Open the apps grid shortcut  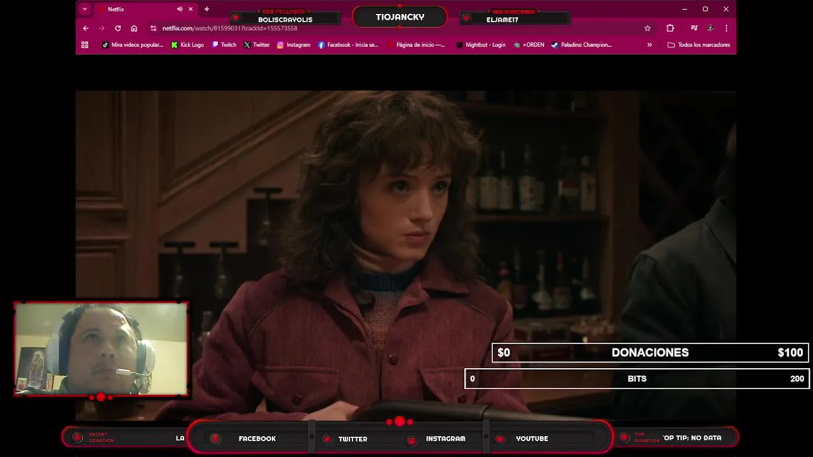tap(84, 44)
